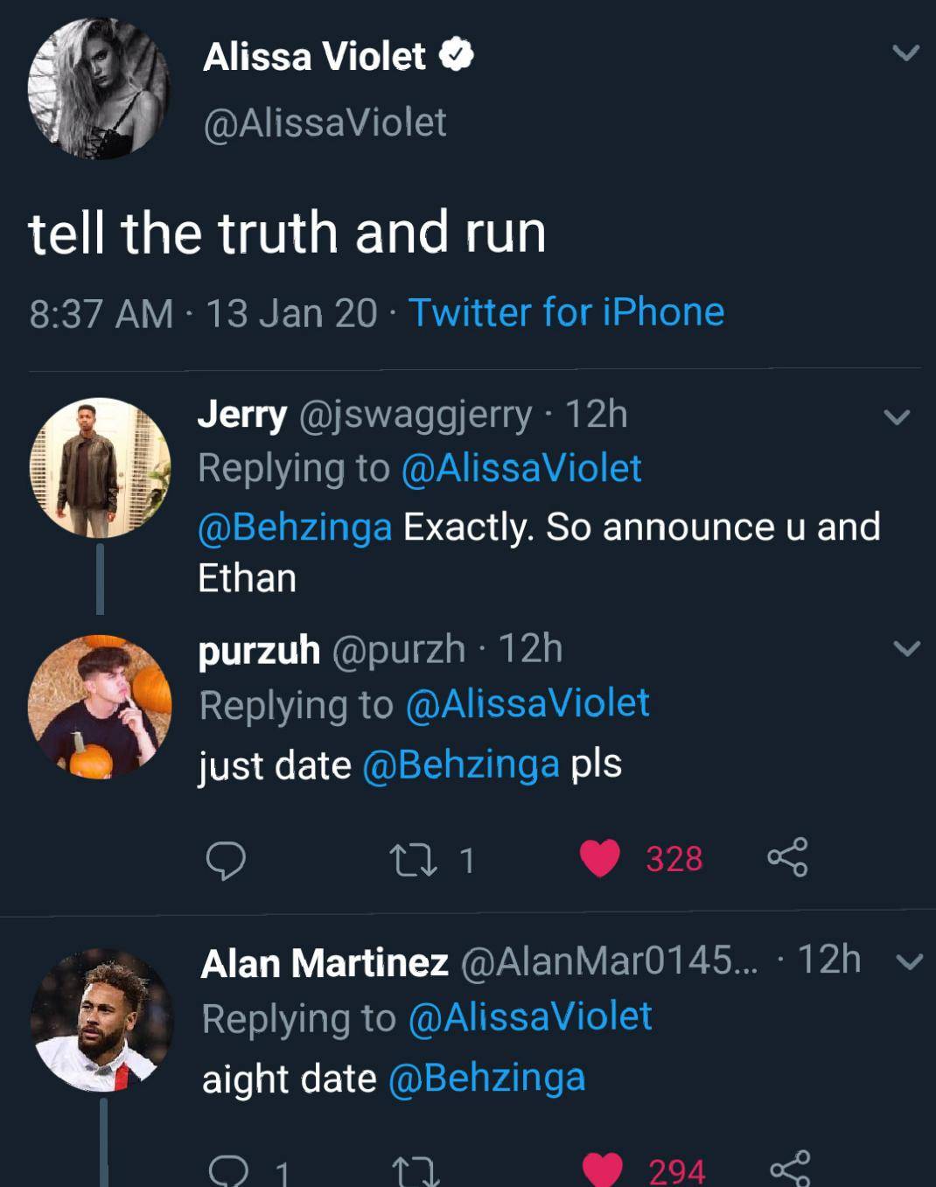Expand options menu for Jerry's reply
The image size is (936, 1187).
click(x=898, y=417)
